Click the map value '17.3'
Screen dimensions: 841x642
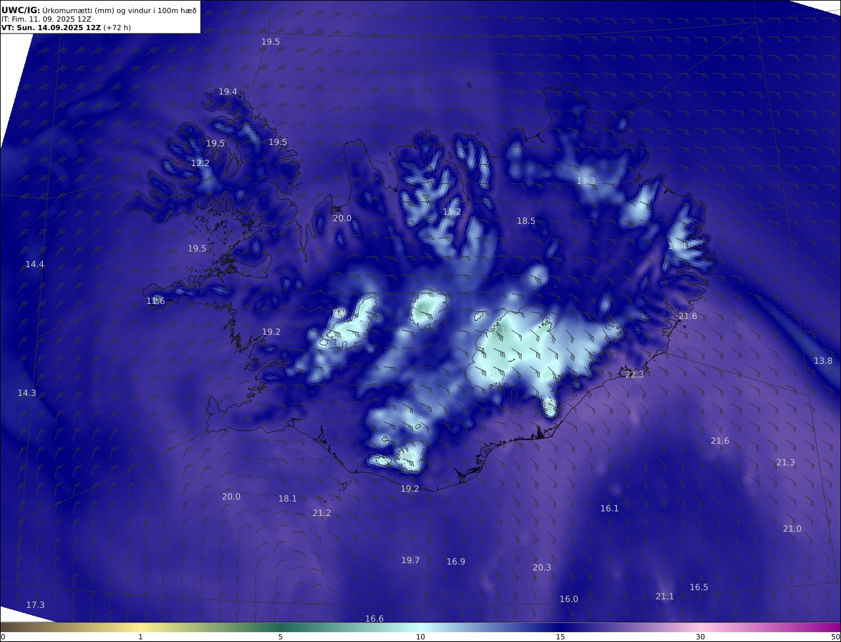click(x=35, y=605)
